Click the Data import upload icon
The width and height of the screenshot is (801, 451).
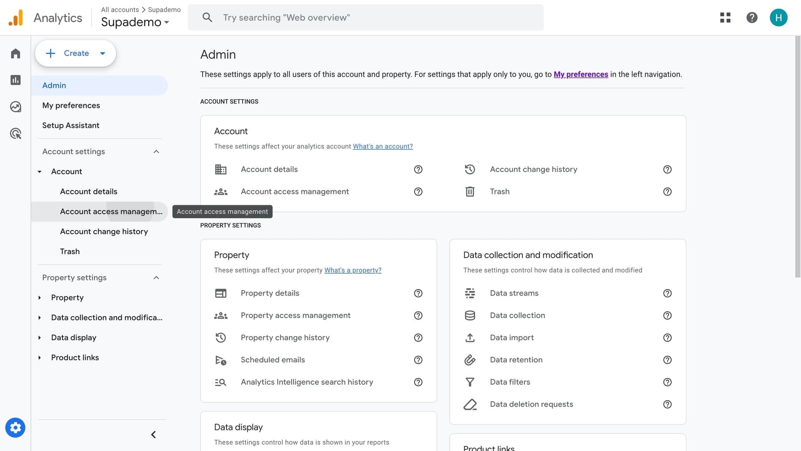[x=470, y=337]
